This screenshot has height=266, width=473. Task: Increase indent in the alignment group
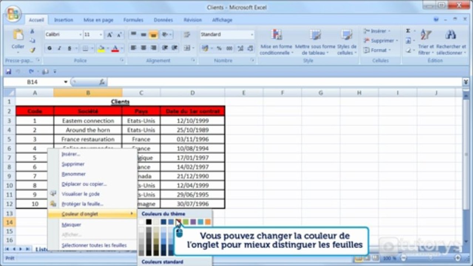click(174, 48)
